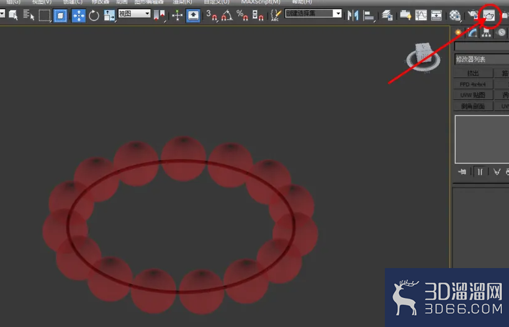
Task: Click the Mirror tool icon
Action: pyautogui.click(x=353, y=16)
